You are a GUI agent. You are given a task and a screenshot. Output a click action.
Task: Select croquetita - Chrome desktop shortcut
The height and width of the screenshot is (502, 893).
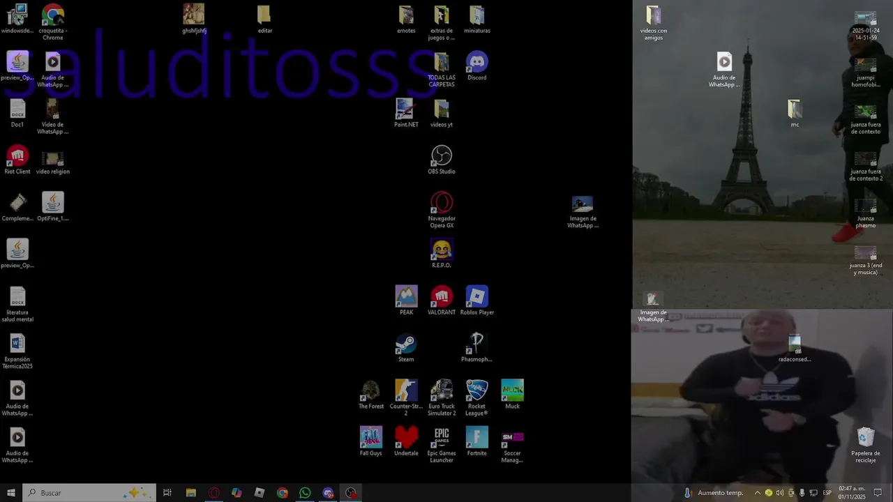(x=53, y=22)
